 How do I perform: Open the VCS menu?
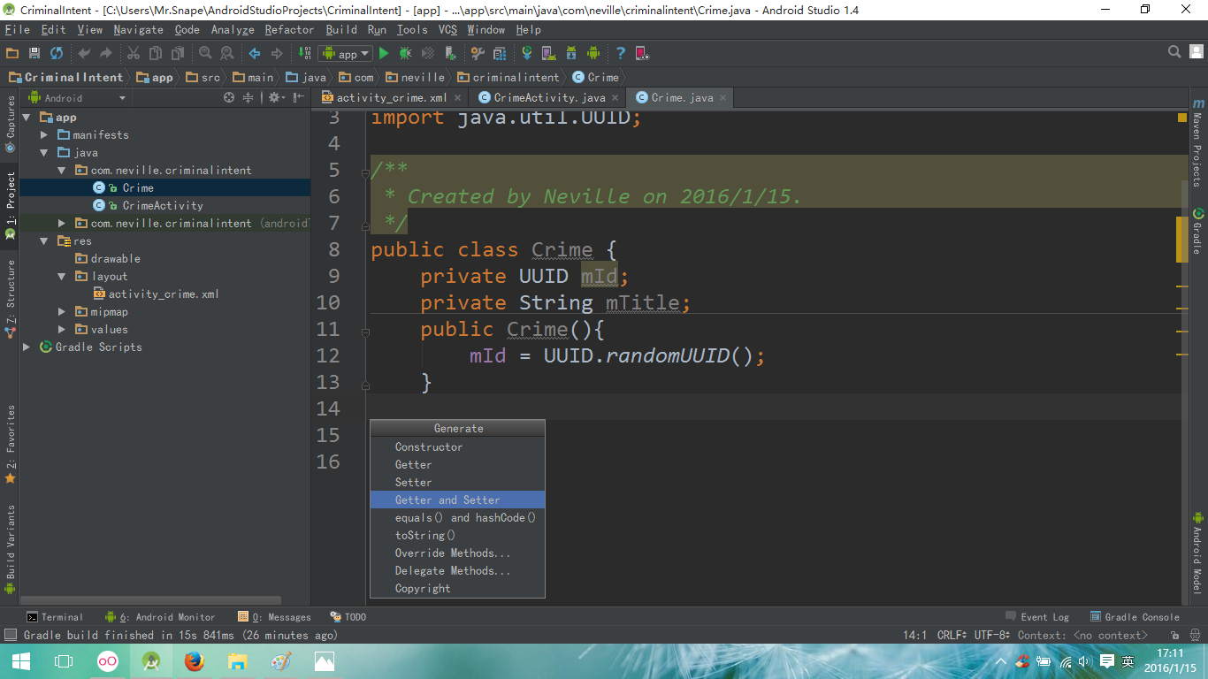[448, 29]
